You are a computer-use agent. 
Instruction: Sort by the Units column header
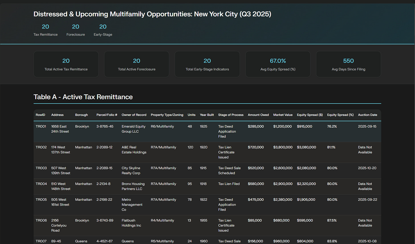pyautogui.click(x=192, y=115)
